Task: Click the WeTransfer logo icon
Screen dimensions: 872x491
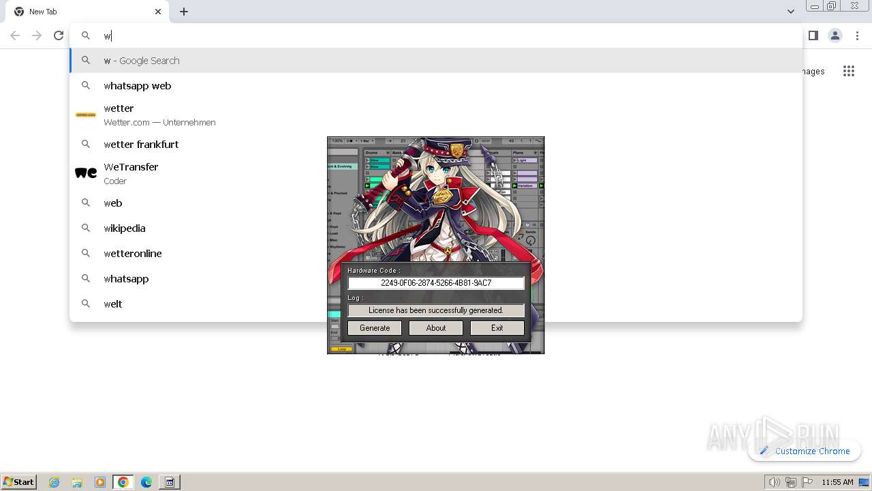Action: point(86,173)
